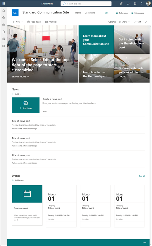Screen dimensions: 152x246
Task: Expand the New dropdown
Action: (18, 22)
